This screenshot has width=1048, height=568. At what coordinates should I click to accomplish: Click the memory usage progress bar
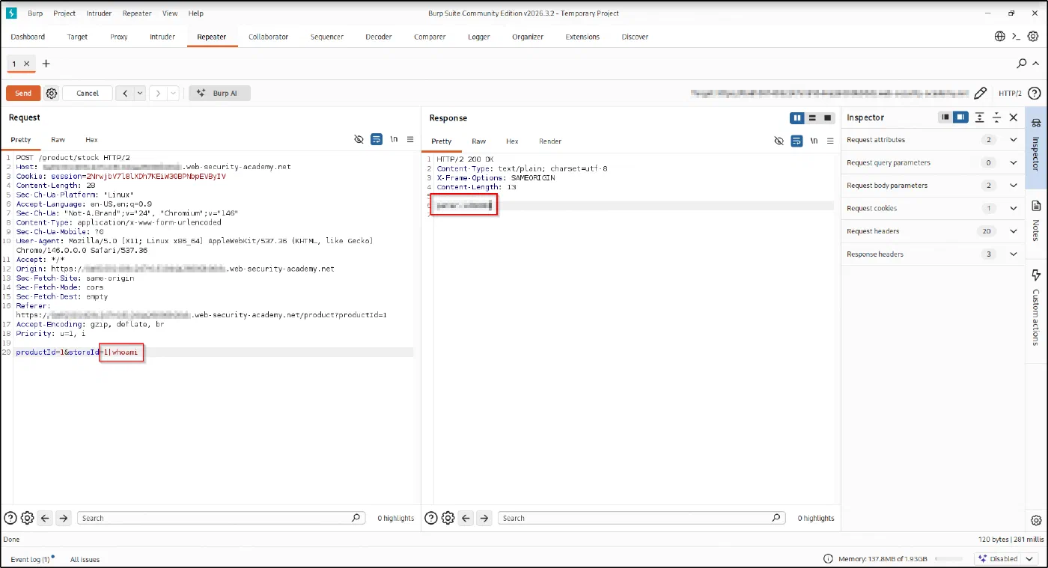948,559
